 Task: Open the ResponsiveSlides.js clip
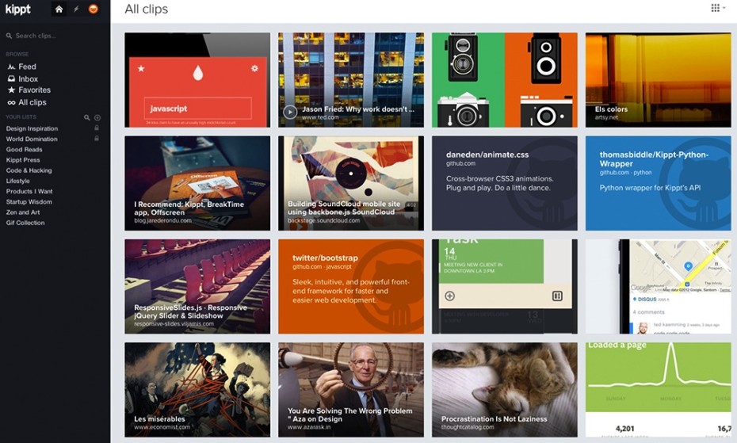click(x=197, y=287)
